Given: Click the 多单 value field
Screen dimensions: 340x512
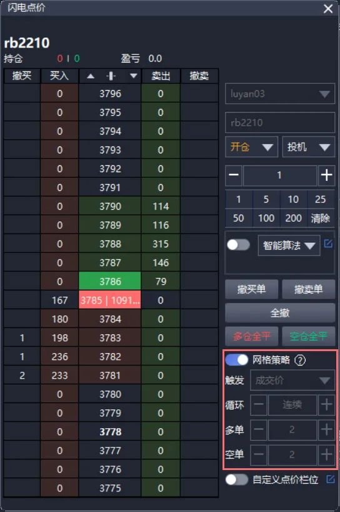Looking at the screenshot, I should click(x=292, y=430).
